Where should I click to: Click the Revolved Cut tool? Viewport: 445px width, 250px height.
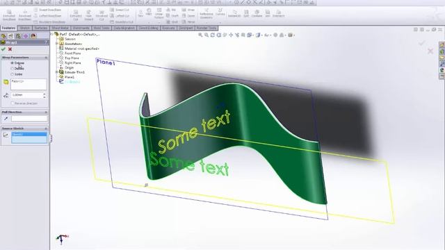click(x=102, y=15)
